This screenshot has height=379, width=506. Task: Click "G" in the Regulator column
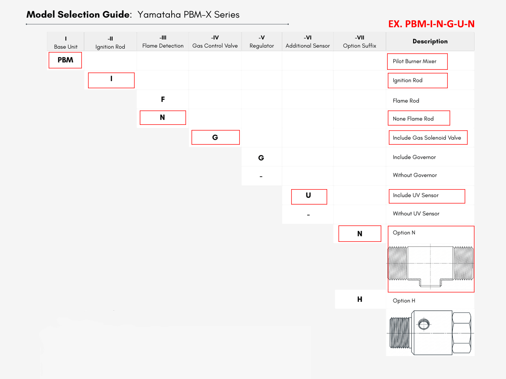261,158
